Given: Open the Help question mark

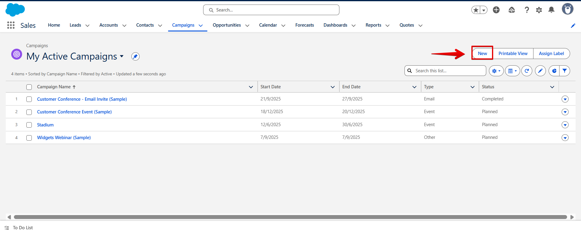Looking at the screenshot, I should coord(527,10).
